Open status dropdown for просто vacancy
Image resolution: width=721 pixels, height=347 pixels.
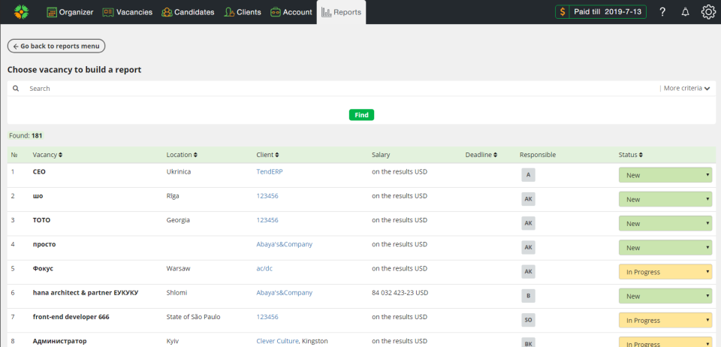point(665,247)
